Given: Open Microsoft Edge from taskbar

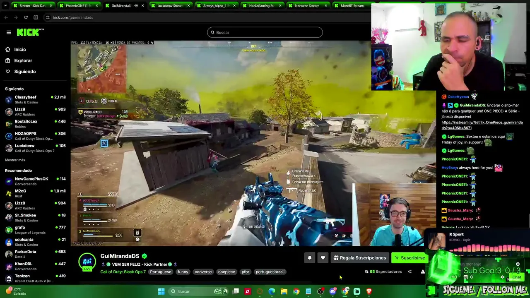Looking at the screenshot, I should [x=272, y=291].
